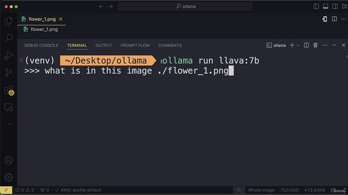348x195 pixels.
Task: Open Source Control view
Action: coord(9,73)
